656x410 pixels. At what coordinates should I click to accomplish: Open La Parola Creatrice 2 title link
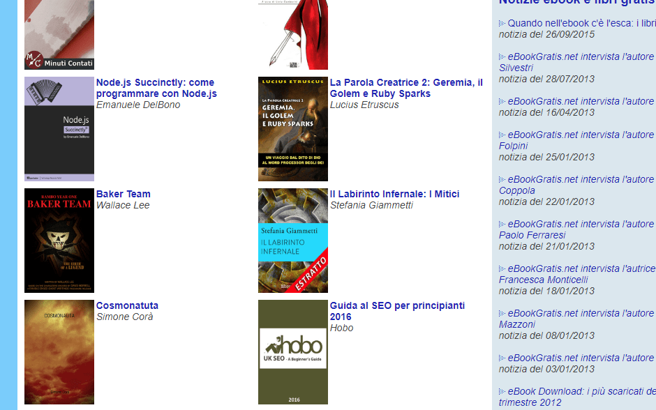pos(406,88)
